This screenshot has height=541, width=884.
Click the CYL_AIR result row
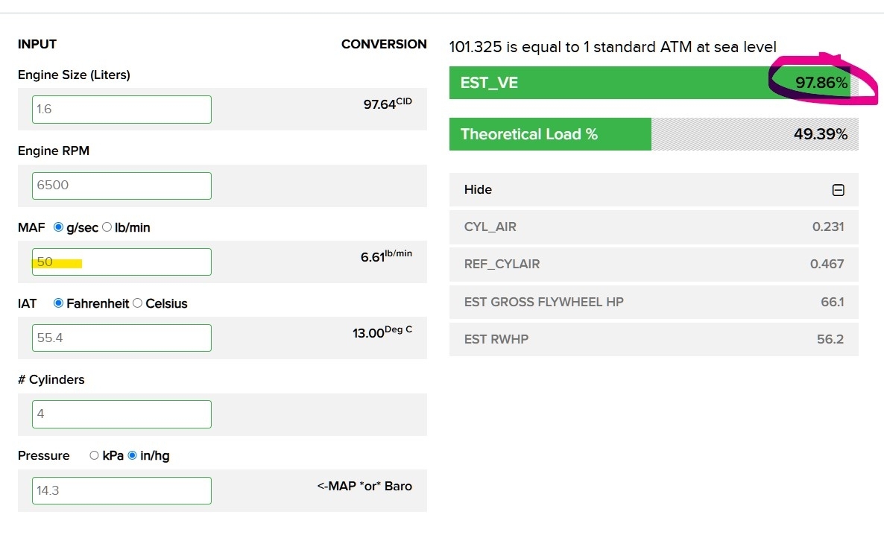pos(654,227)
